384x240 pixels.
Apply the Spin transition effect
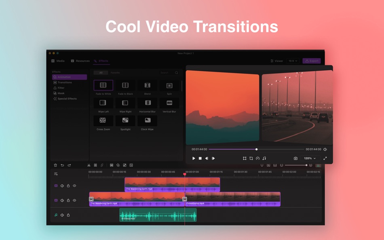(x=169, y=85)
